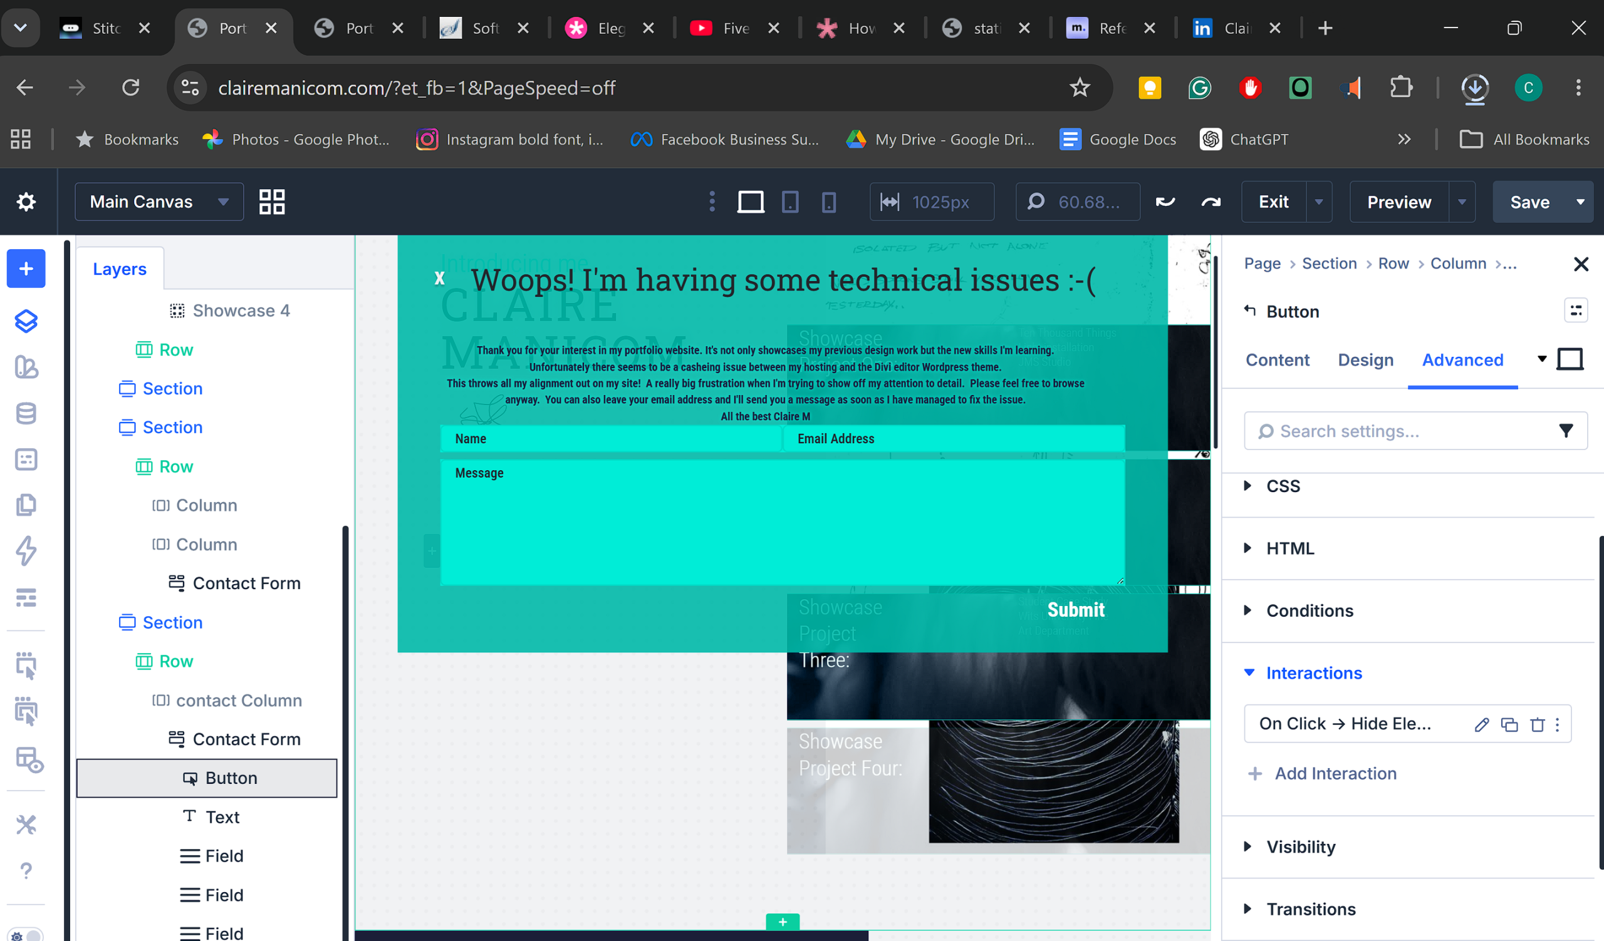Open the database icon in left sidebar
This screenshot has width=1604, height=941.
coord(26,413)
